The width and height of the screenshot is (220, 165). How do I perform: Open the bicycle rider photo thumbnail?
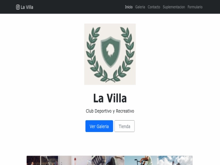click(x=141, y=161)
